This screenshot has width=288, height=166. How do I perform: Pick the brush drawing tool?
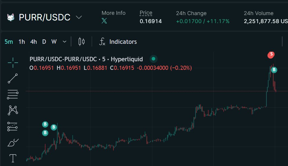(13, 143)
